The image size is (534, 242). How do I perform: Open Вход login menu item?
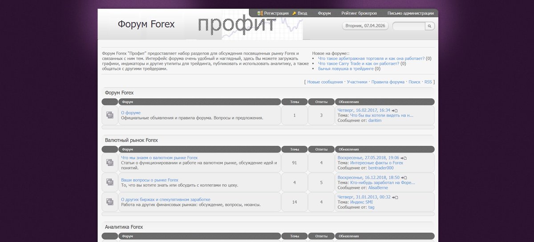pyautogui.click(x=303, y=13)
